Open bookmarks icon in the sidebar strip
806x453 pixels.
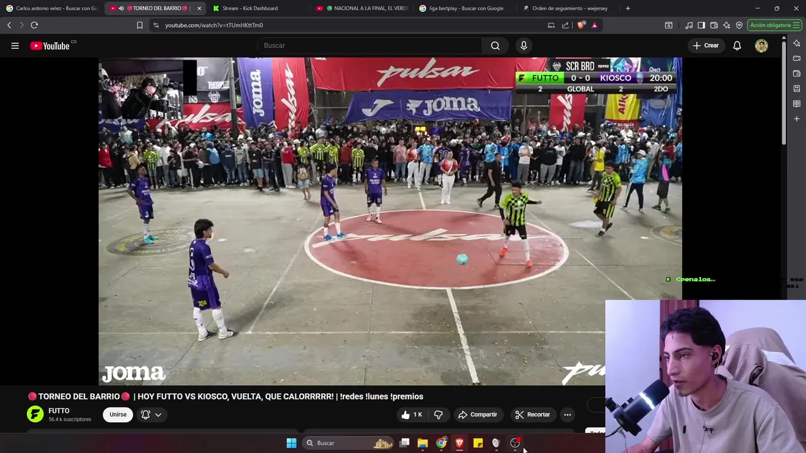click(797, 89)
